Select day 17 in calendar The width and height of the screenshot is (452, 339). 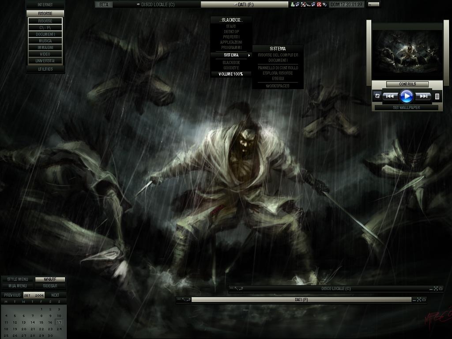click(x=59, y=322)
